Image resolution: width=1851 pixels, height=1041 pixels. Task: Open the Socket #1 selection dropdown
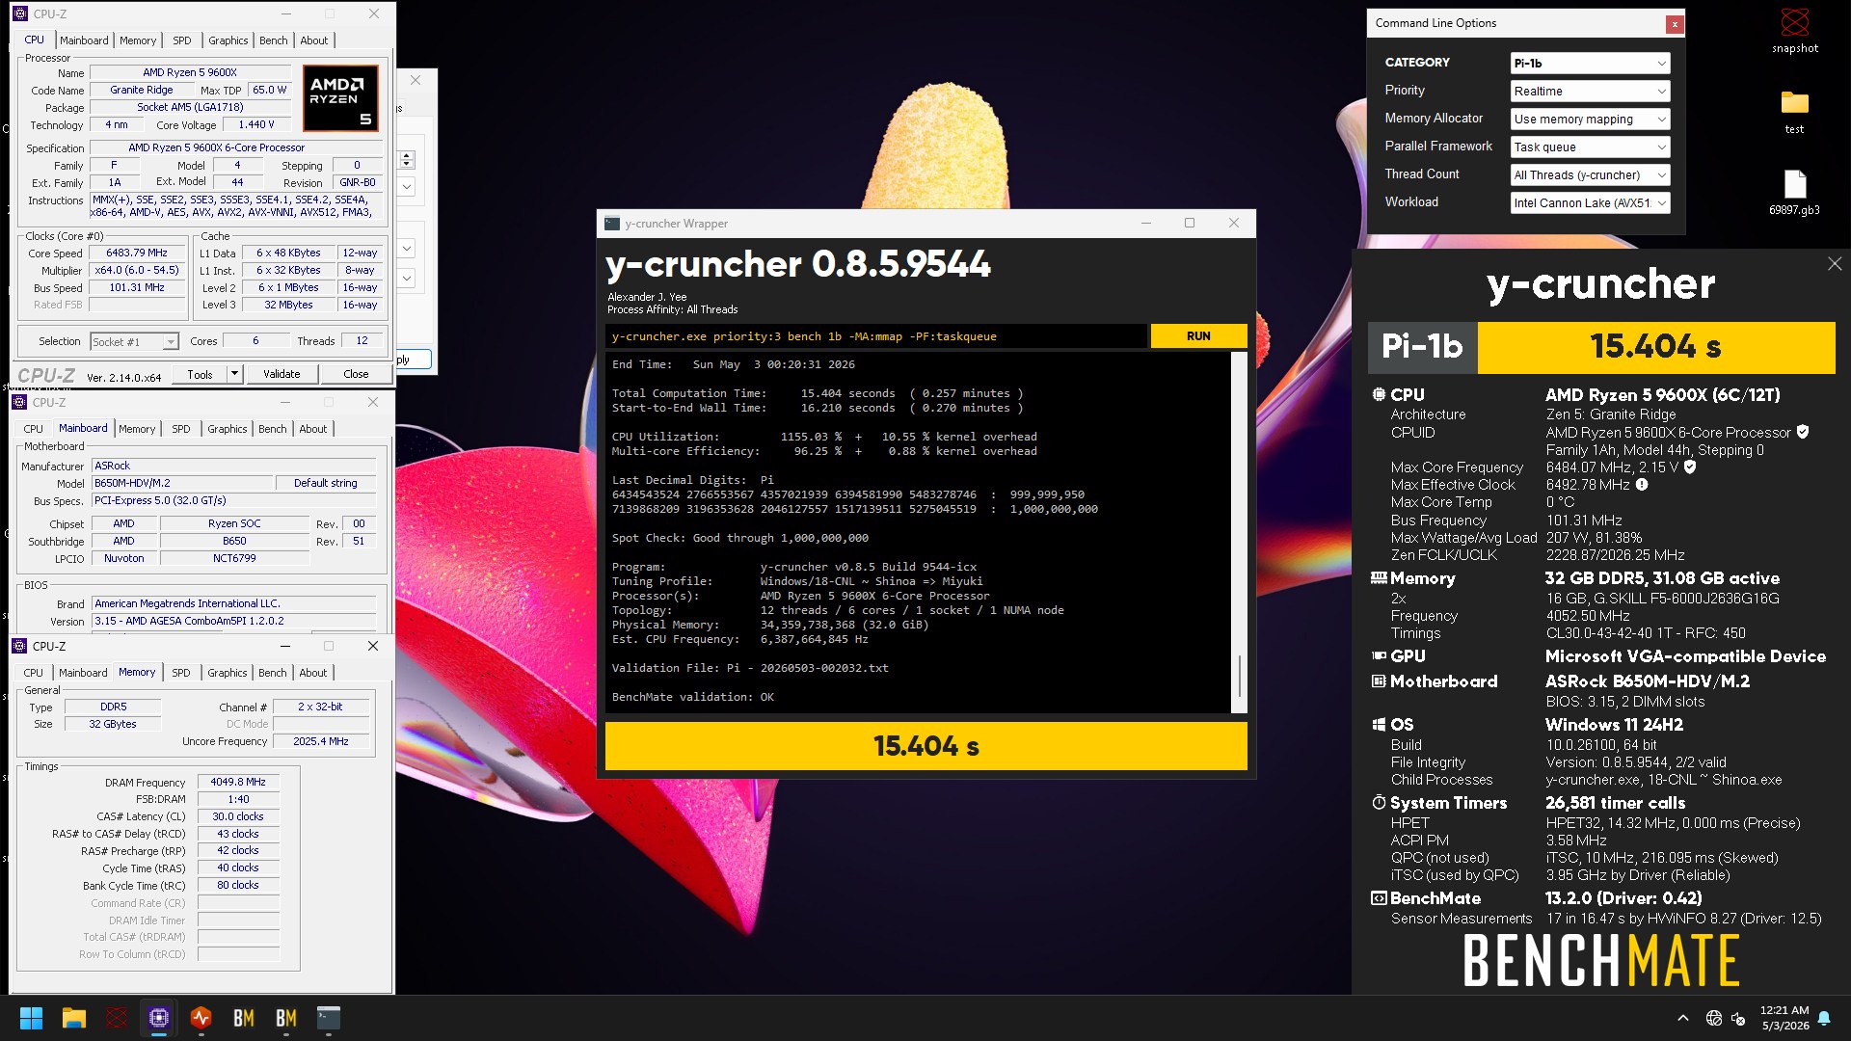(x=134, y=341)
